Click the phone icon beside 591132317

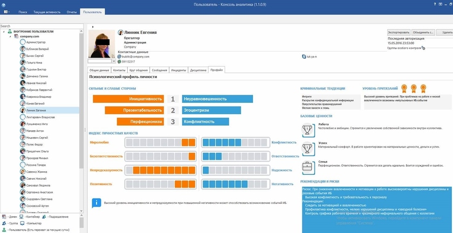coord(119,61)
